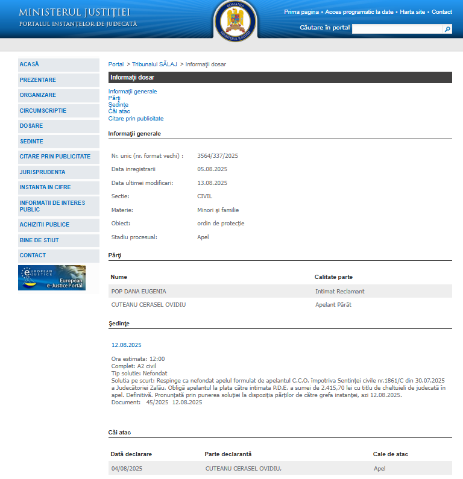
Task: Click the Dată declarare column header
Action: click(x=131, y=454)
